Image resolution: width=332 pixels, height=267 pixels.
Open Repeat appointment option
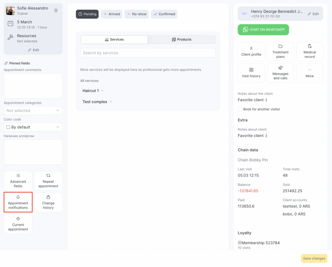[48, 181]
